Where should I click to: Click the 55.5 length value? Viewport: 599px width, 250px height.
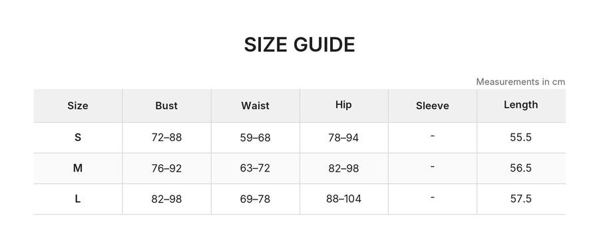point(520,138)
